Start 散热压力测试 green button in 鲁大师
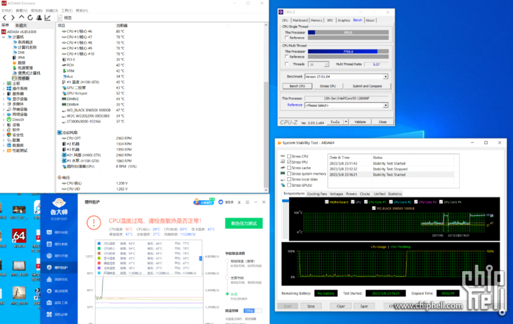 pyautogui.click(x=244, y=223)
